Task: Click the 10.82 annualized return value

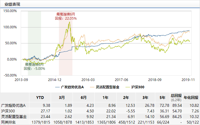Action: pos(194,105)
